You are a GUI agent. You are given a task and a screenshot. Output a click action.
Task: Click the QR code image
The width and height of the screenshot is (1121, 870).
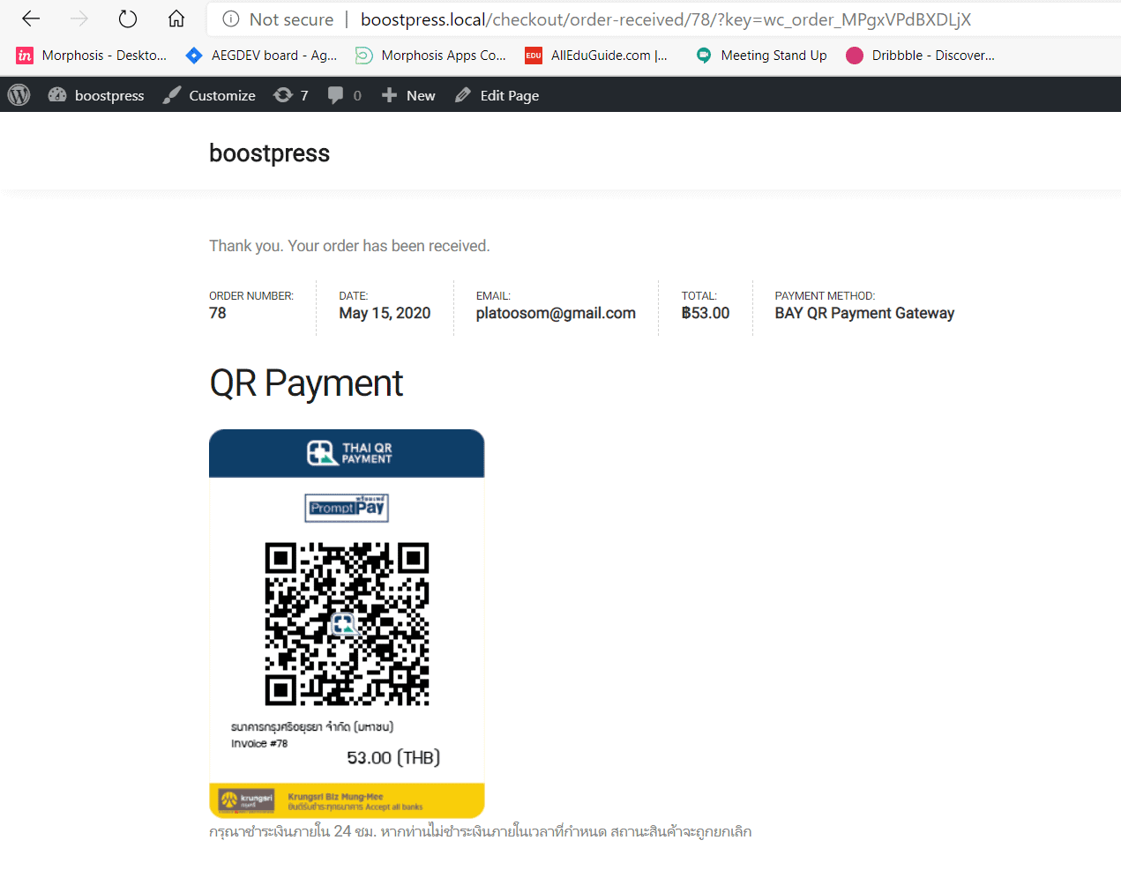[347, 624]
